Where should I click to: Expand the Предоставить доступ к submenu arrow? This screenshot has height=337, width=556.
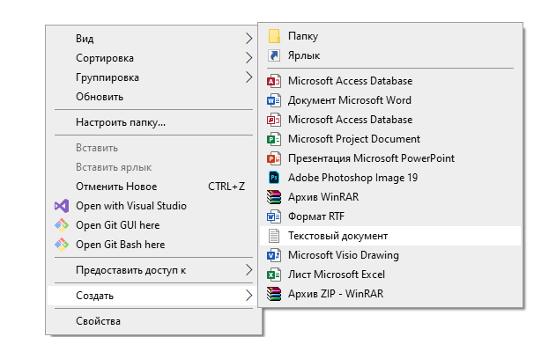249,270
